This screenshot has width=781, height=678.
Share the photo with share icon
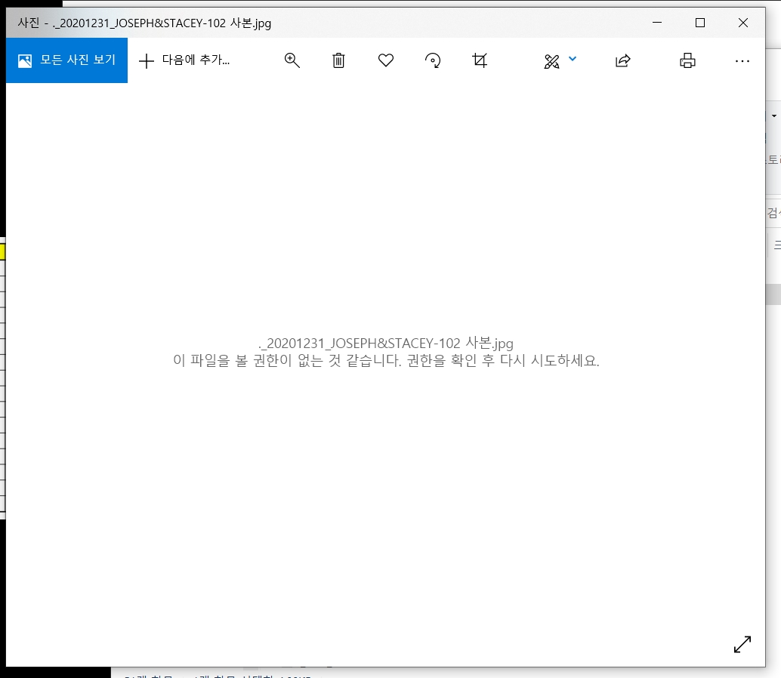click(x=622, y=60)
